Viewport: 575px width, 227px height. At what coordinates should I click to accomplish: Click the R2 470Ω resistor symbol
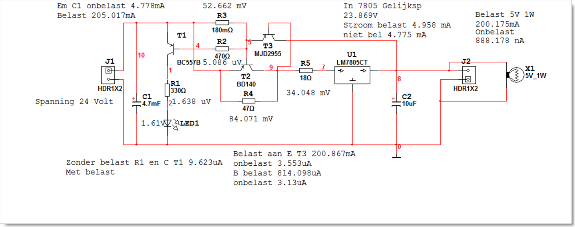point(222,49)
